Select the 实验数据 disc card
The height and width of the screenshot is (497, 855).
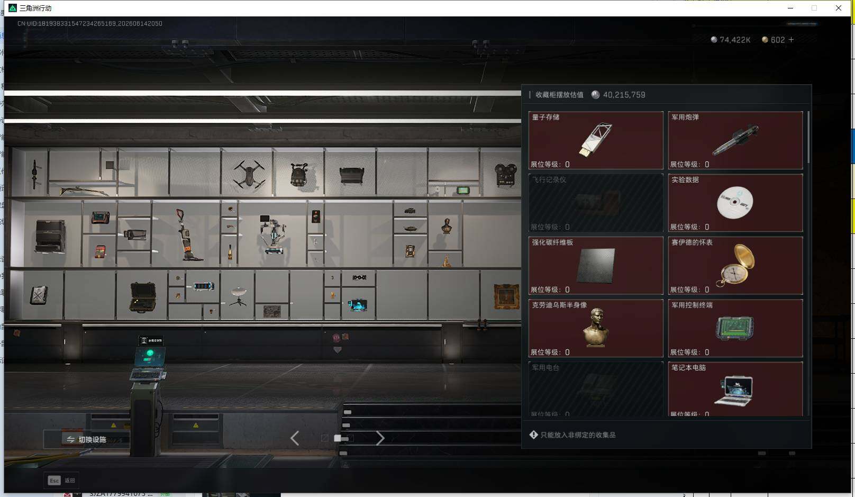[735, 203]
